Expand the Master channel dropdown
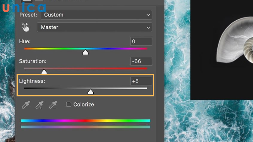Screen dimensions: 253x142 (94, 27)
